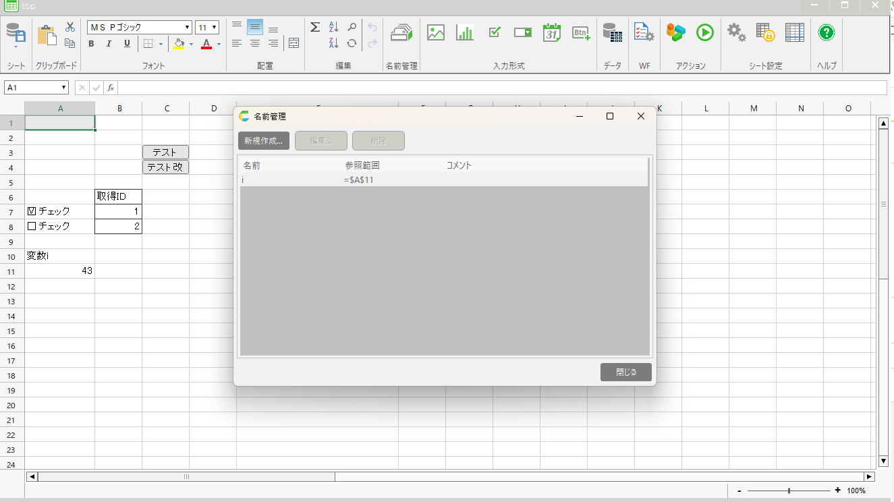Click the 参照範囲 column header
The height and width of the screenshot is (502, 894).
click(x=362, y=165)
